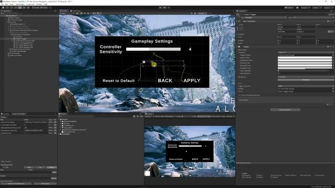Open the Rect Transform anchor presets box
The height and width of the screenshot is (188, 335).
[x=241, y=29]
